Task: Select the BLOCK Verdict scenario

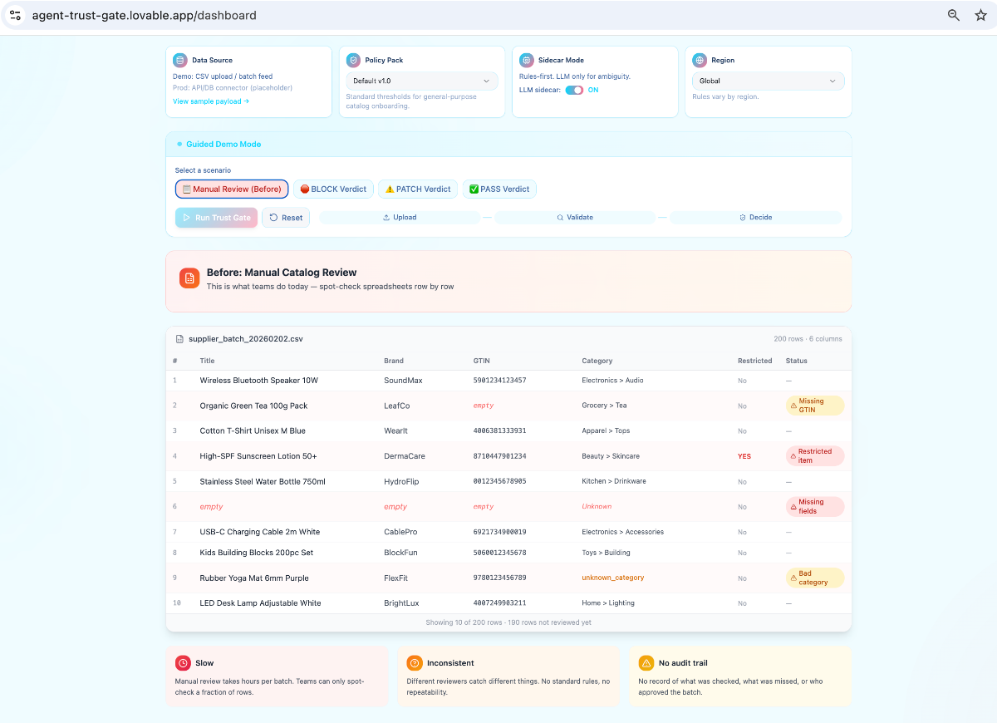Action: pos(333,189)
